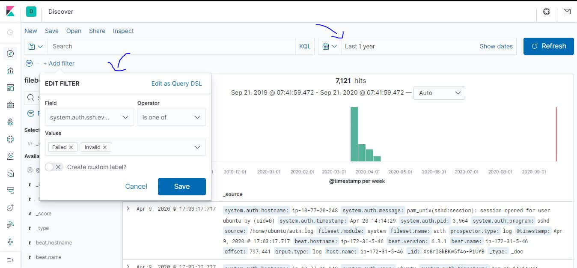The image size is (577, 268).
Task: Click the calendar icon in the time picker
Action: pos(327,46)
